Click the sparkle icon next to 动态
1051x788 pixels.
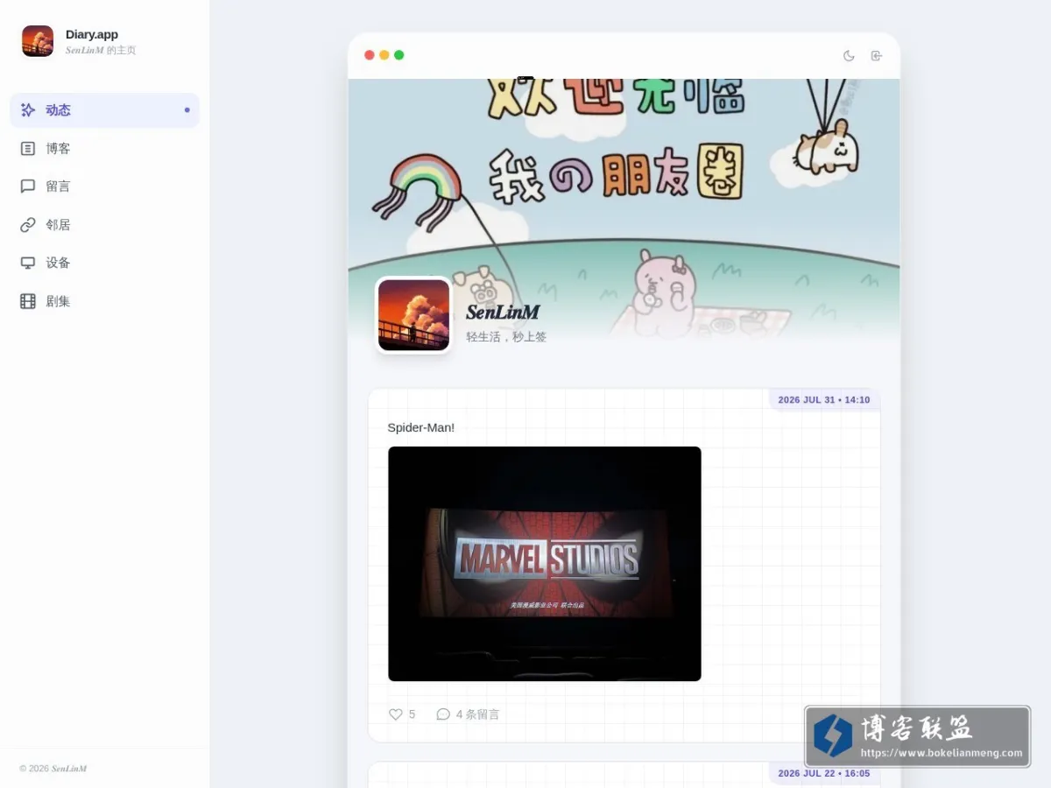tap(28, 110)
